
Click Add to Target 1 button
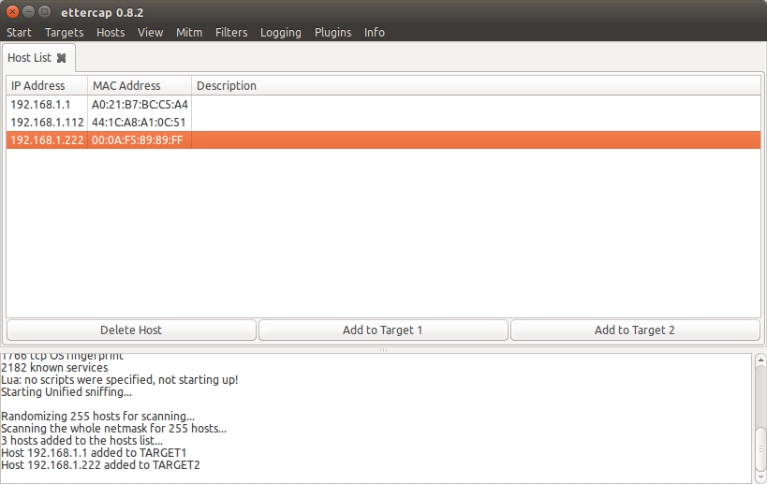[382, 330]
